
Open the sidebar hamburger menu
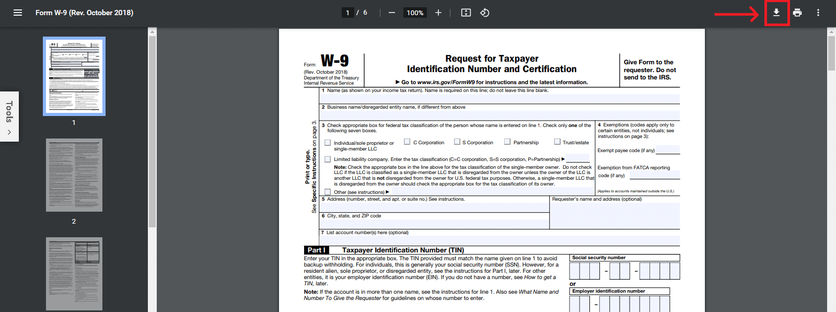click(18, 13)
